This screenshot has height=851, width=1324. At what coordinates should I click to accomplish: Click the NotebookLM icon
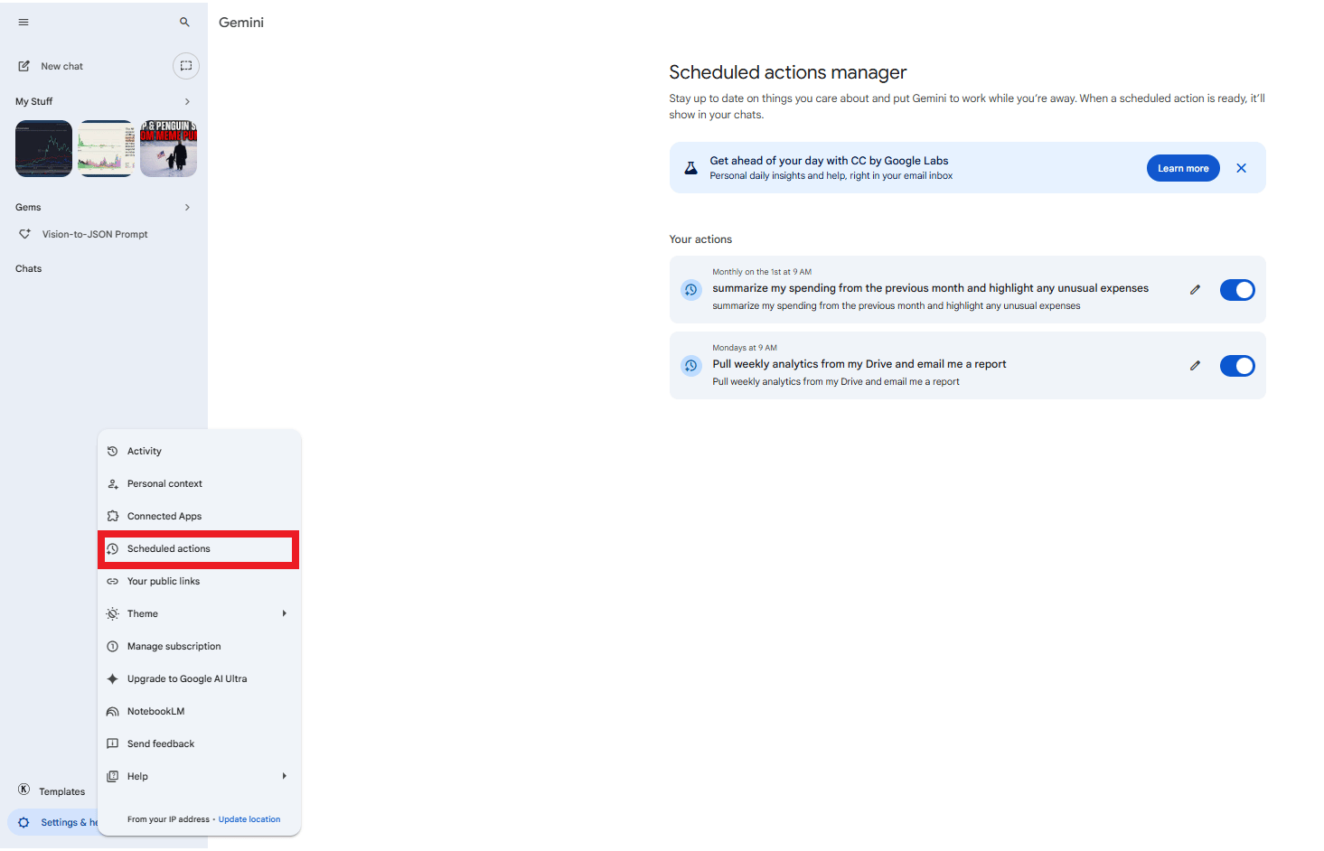(x=113, y=711)
